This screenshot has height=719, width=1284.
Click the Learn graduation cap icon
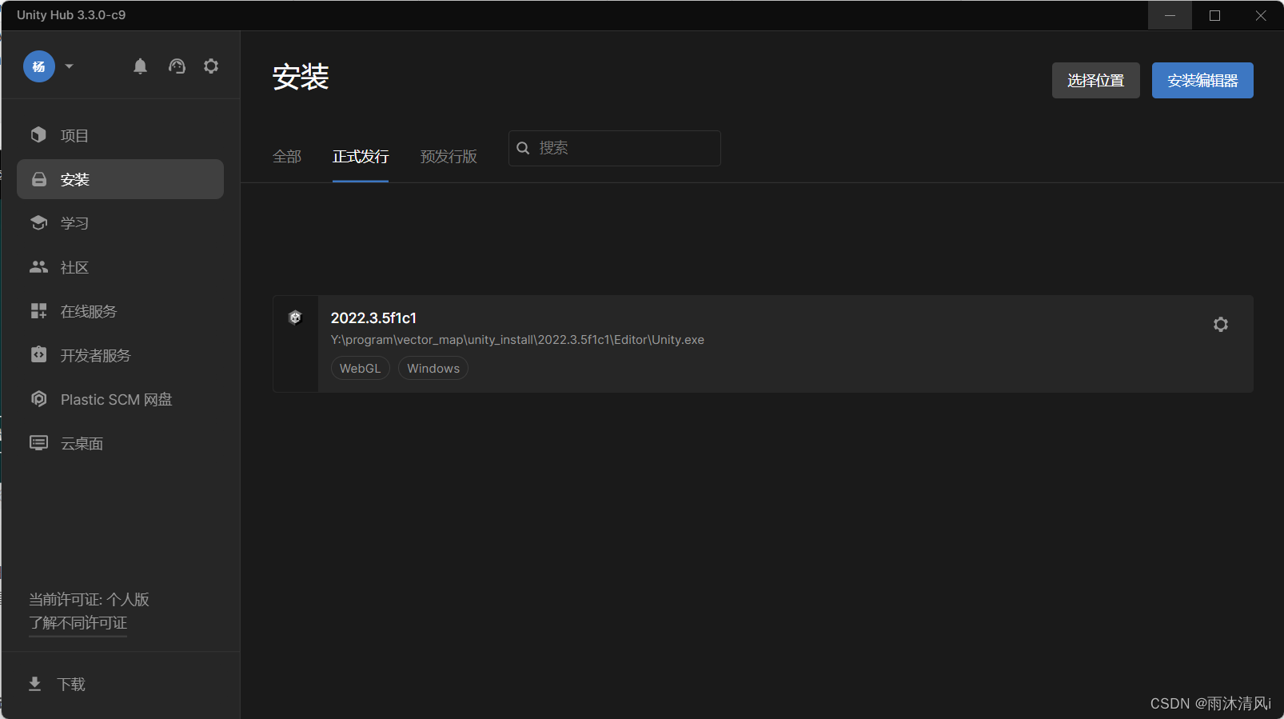pyautogui.click(x=38, y=222)
